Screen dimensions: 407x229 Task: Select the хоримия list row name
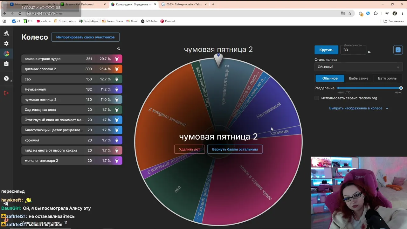click(x=32, y=140)
